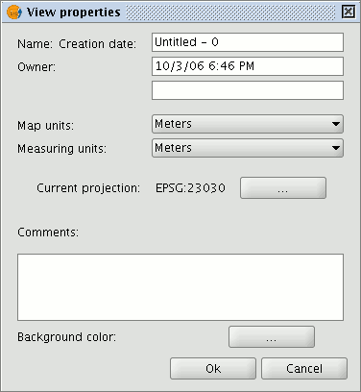
Task: Open projection chooser via the ... button
Action: point(283,188)
